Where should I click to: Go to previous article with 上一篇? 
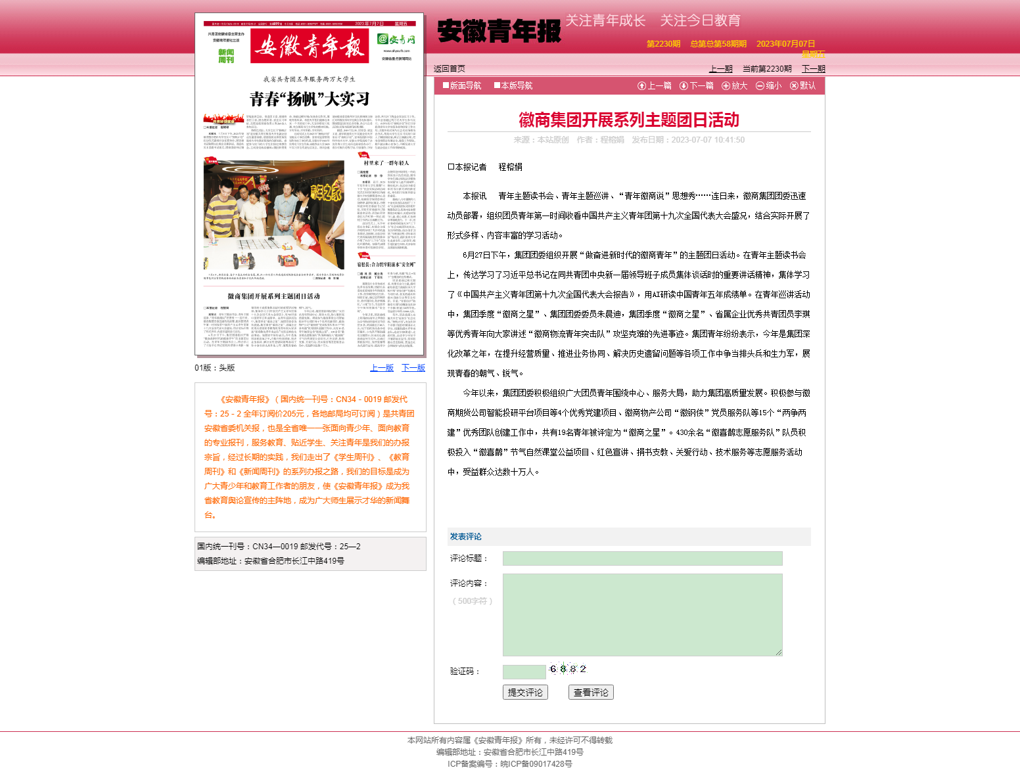pyautogui.click(x=655, y=85)
